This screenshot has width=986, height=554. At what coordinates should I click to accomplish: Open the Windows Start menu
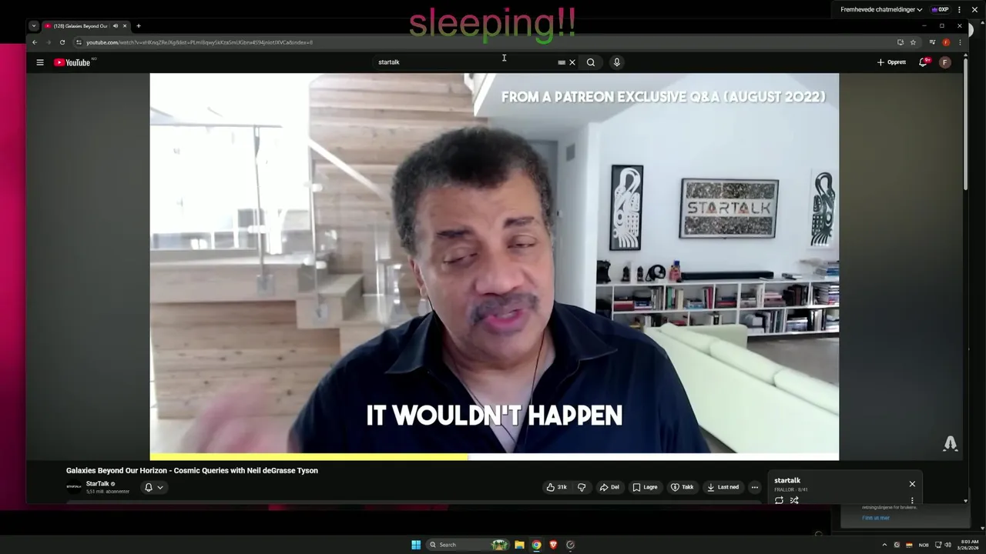coord(416,545)
